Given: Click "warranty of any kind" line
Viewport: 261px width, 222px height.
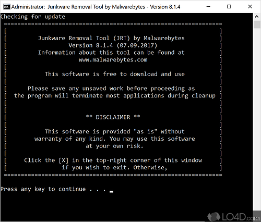Looking at the screenshot, I should [115, 139].
